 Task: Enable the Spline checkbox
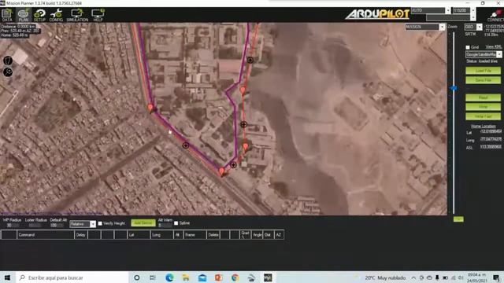pos(176,223)
